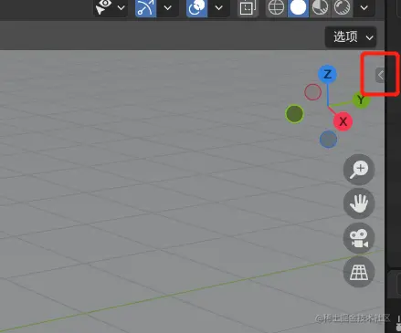Image resolution: width=401 pixels, height=333 pixels.
Task: Toggle show overlays button
Action: point(196,7)
